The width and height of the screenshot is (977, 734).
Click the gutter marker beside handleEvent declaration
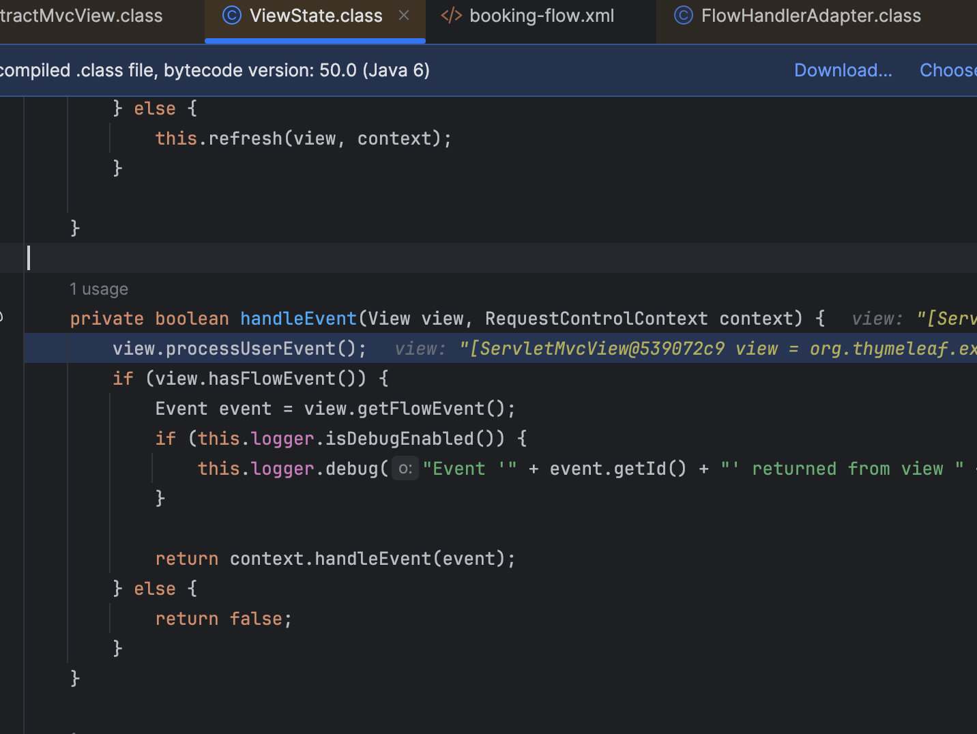2,317
